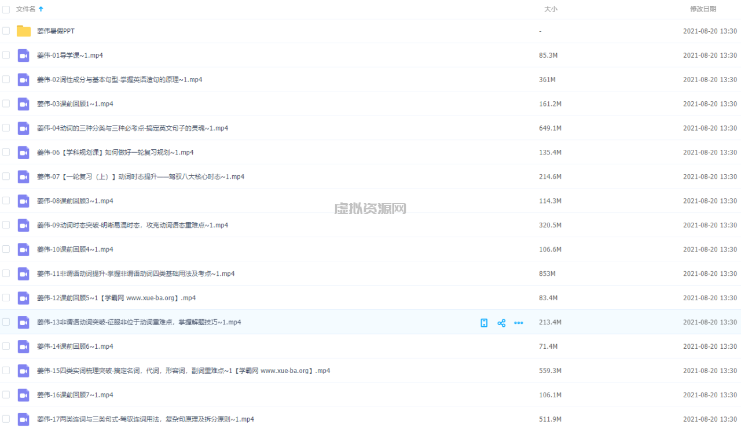Click video icon of 姜伟-11非谓语动词提升 file

click(23, 274)
